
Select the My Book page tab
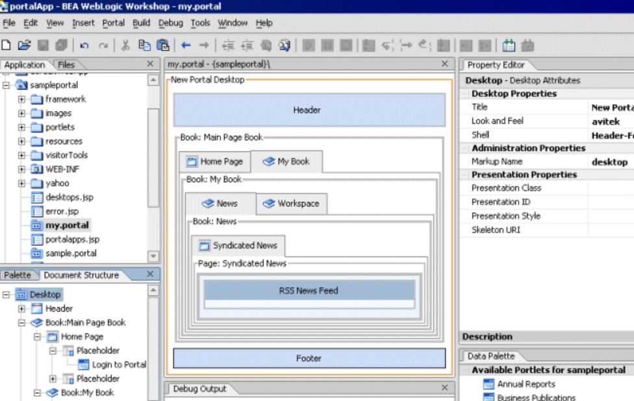pos(286,162)
